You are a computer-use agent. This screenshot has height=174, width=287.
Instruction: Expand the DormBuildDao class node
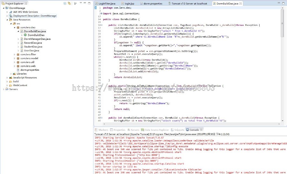pyautogui.click(x=22, y=35)
